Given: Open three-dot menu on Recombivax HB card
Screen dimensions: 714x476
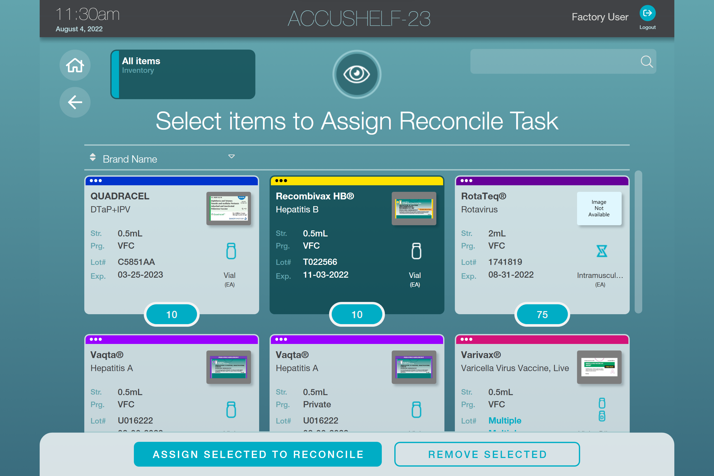Looking at the screenshot, I should [x=281, y=181].
